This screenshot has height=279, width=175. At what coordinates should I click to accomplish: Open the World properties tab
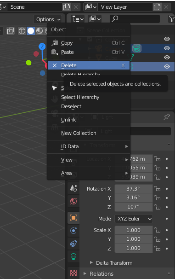[x=73, y=201]
